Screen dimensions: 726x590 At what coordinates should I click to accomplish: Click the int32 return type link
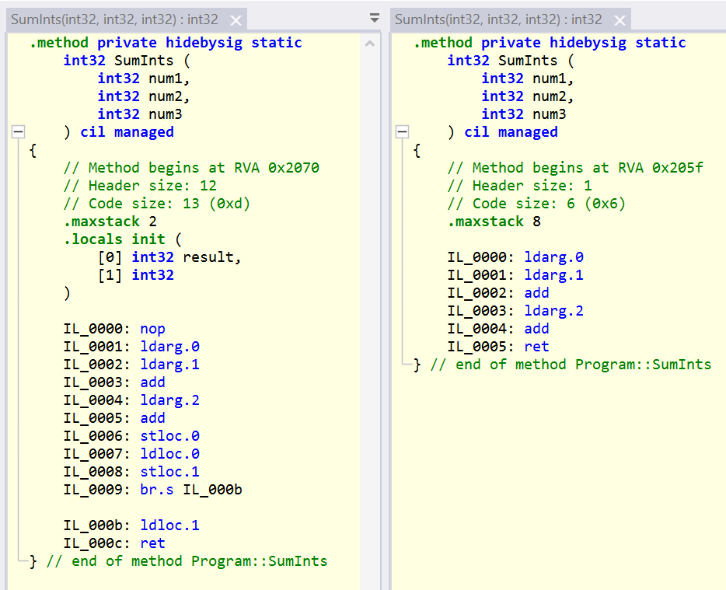tap(84, 60)
